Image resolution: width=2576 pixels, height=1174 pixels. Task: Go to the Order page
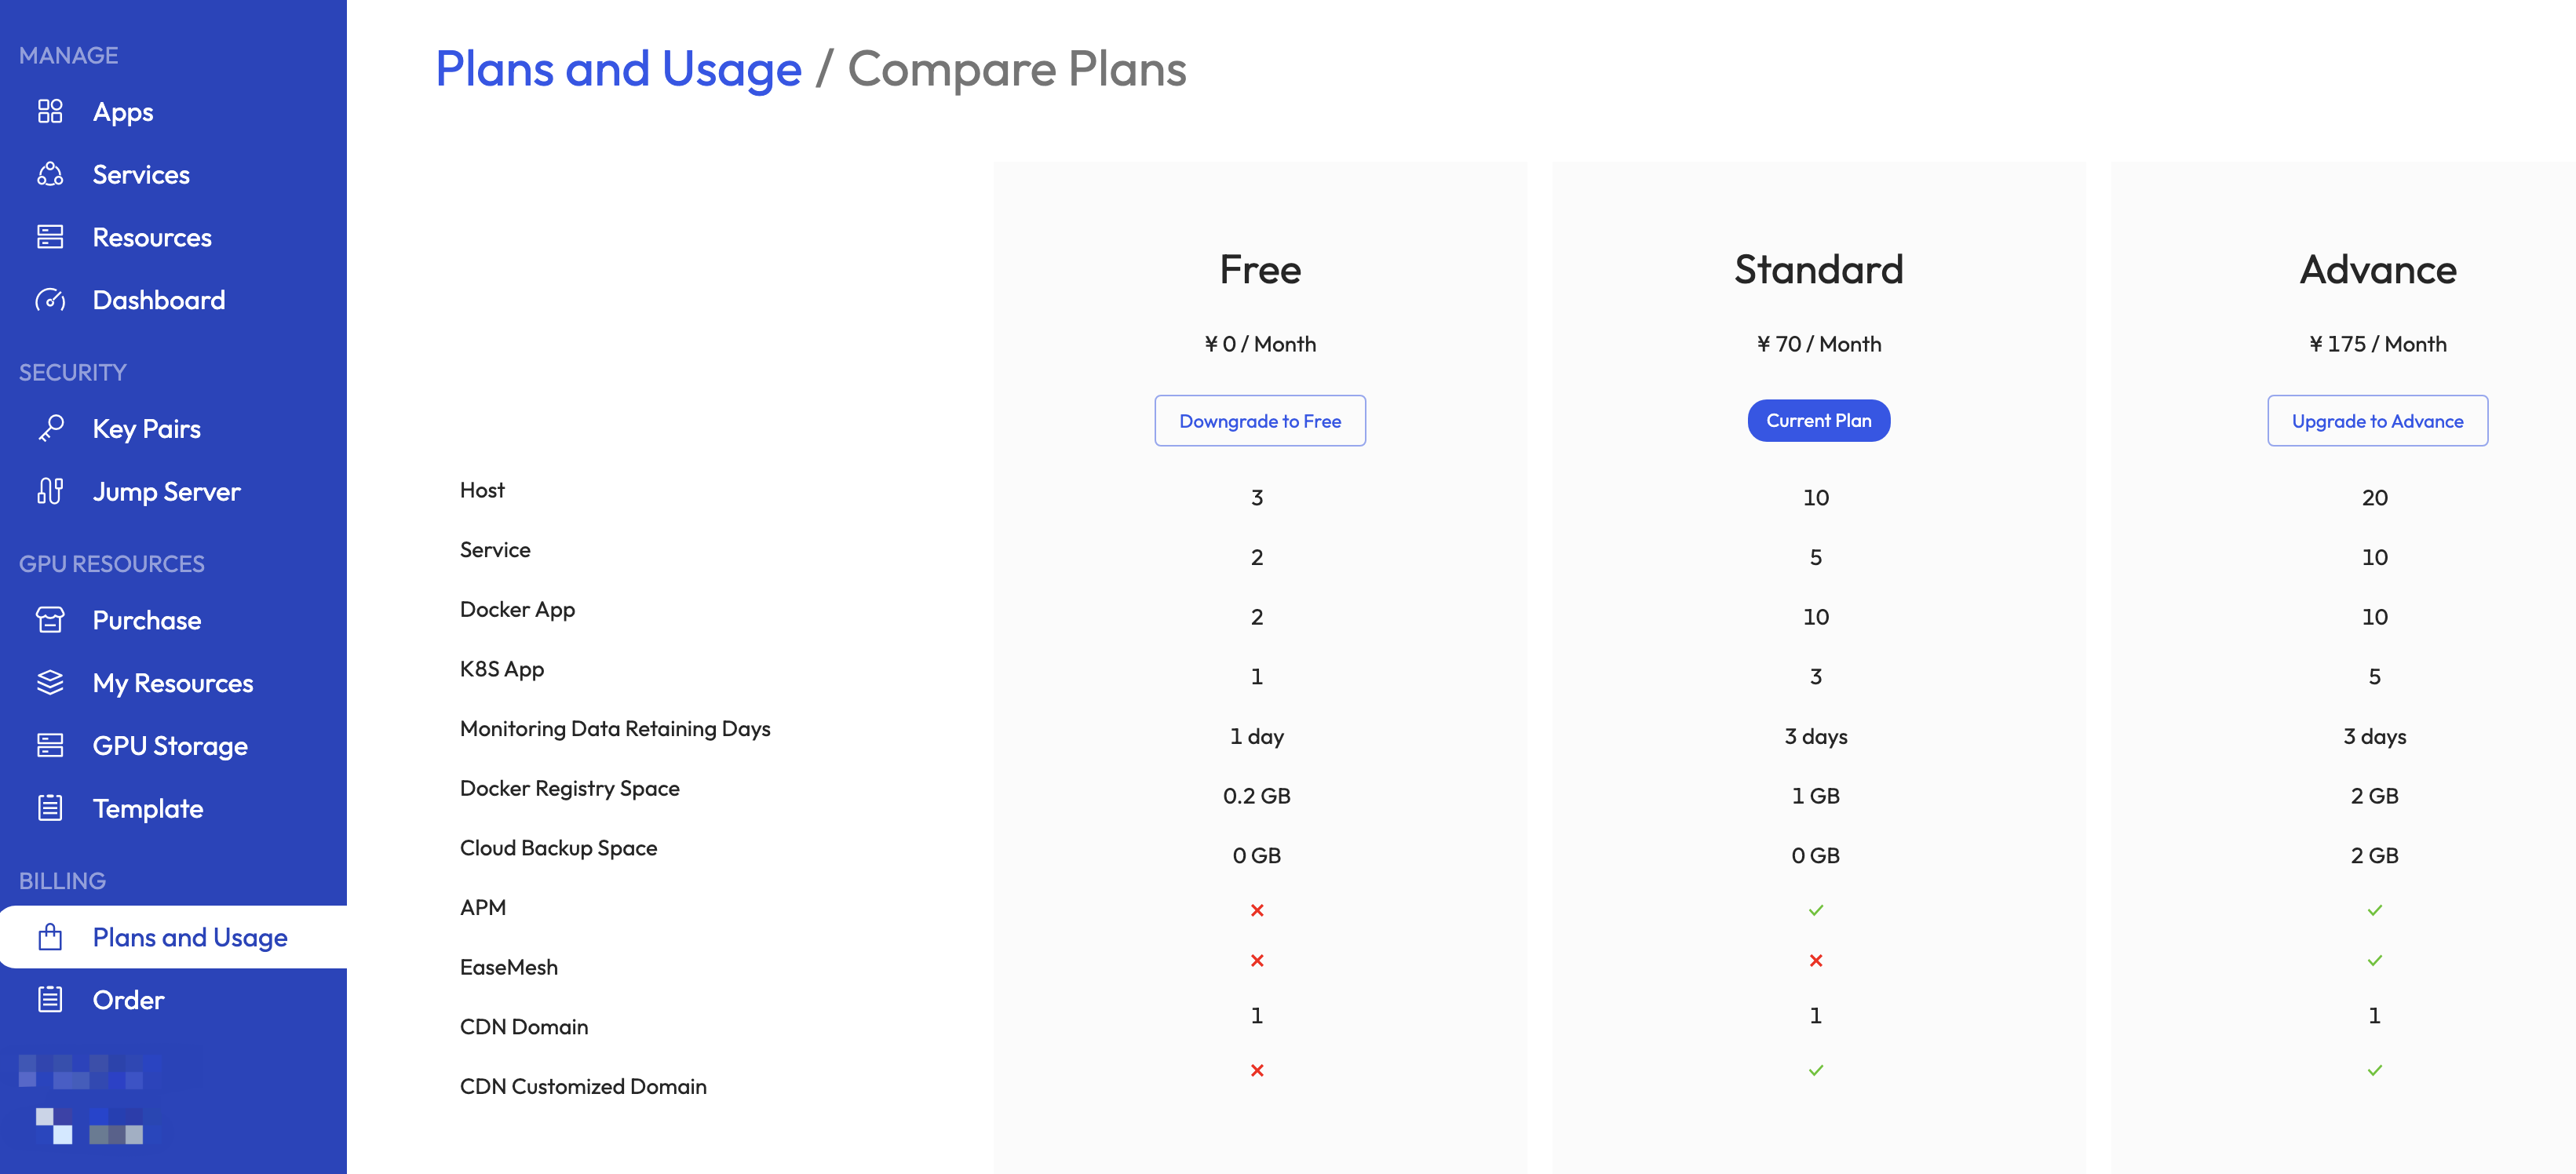pyautogui.click(x=128, y=1000)
